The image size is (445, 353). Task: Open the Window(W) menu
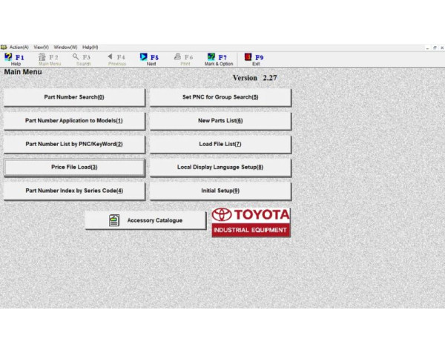pyautogui.click(x=65, y=47)
